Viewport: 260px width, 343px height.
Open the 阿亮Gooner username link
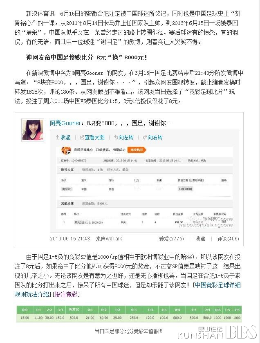(65, 123)
